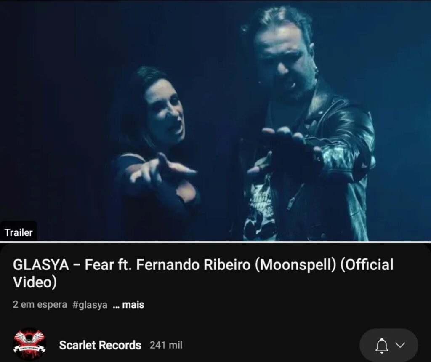Click the ellipsis before "mais"

(116, 306)
